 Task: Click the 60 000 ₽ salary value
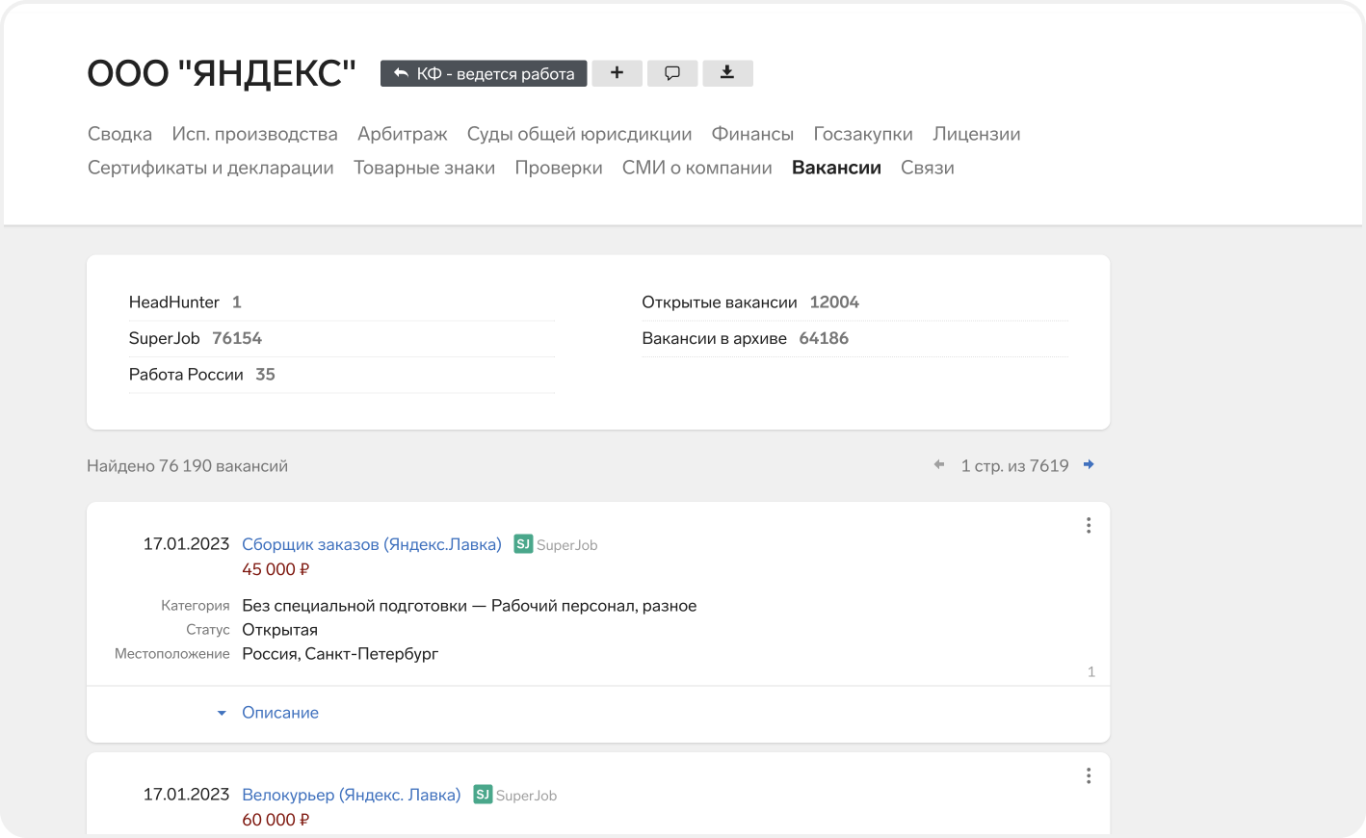[276, 820]
